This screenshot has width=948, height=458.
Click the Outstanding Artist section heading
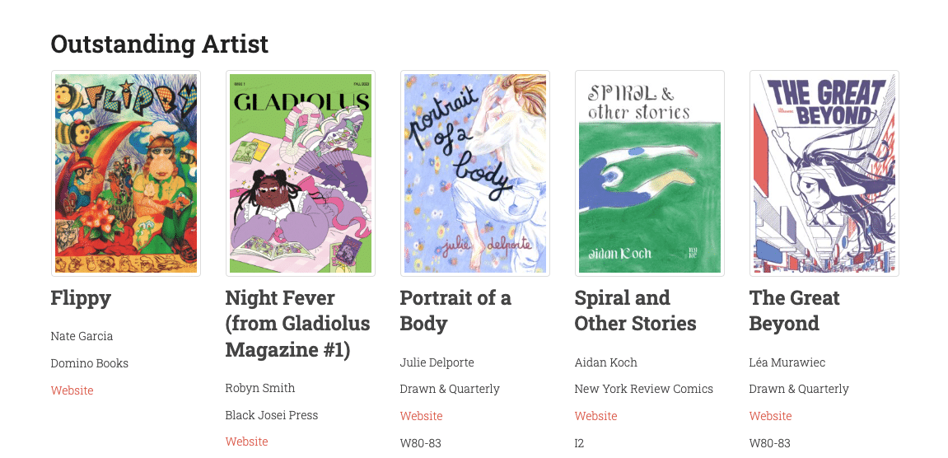tap(160, 44)
